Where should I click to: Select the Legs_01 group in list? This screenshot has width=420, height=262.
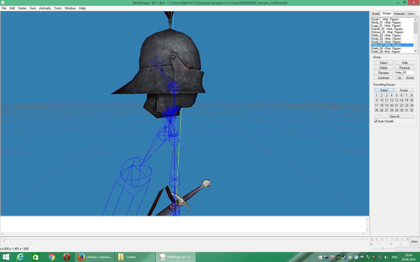pyautogui.click(x=392, y=26)
